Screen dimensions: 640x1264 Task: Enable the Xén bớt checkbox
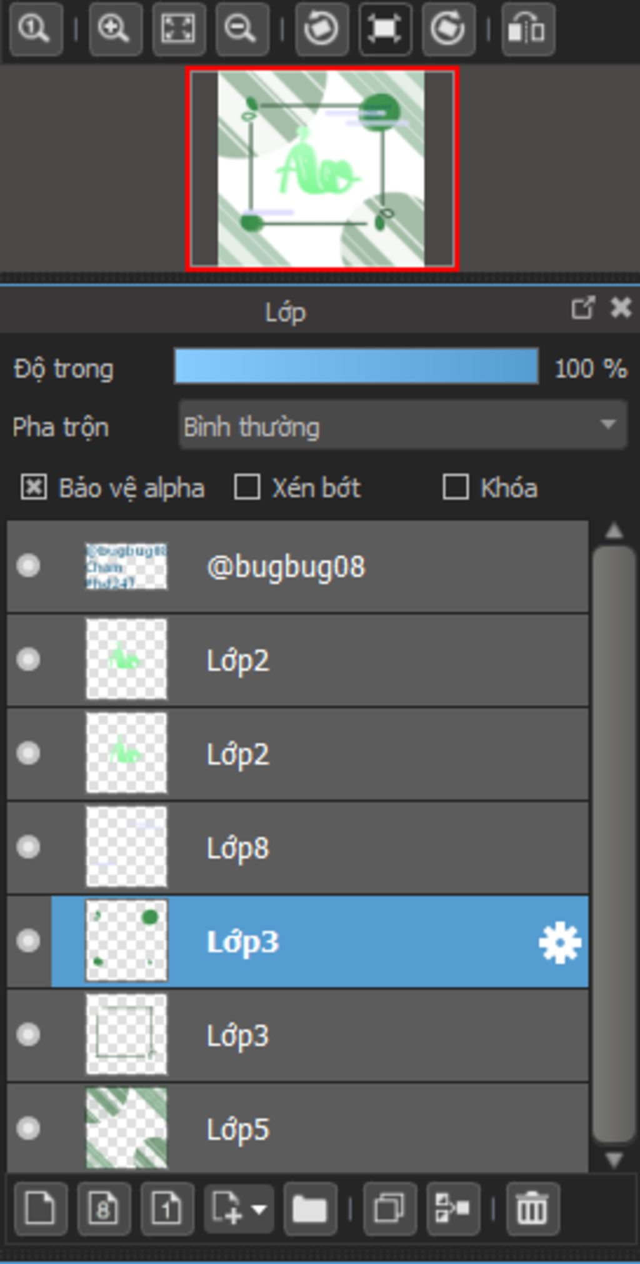[247, 487]
